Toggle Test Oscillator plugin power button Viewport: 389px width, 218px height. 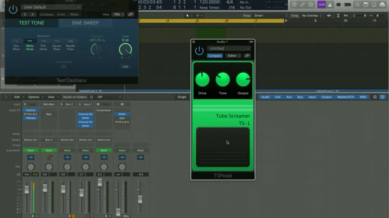coord(13,9)
